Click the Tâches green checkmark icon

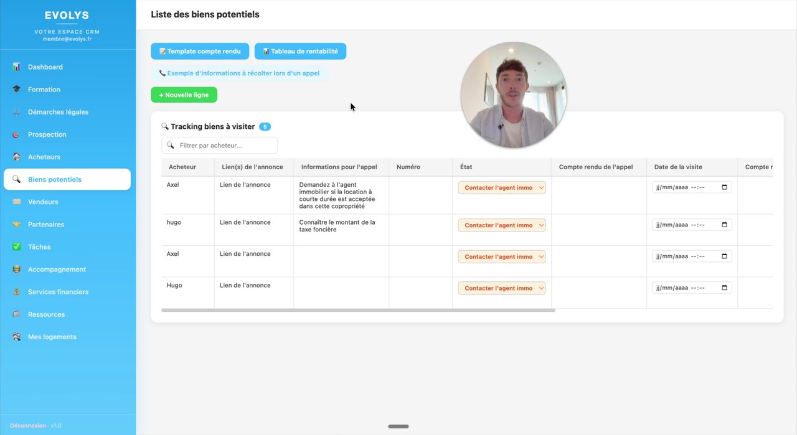pyautogui.click(x=17, y=247)
